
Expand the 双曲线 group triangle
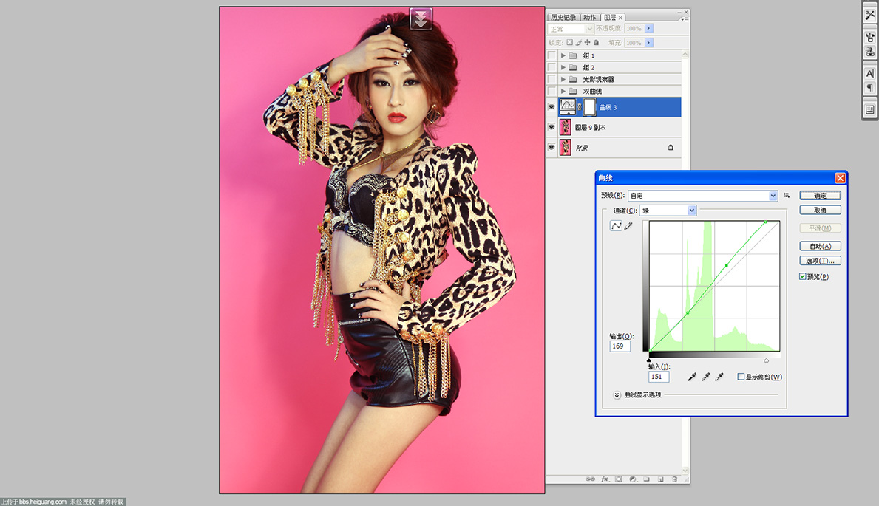(563, 91)
